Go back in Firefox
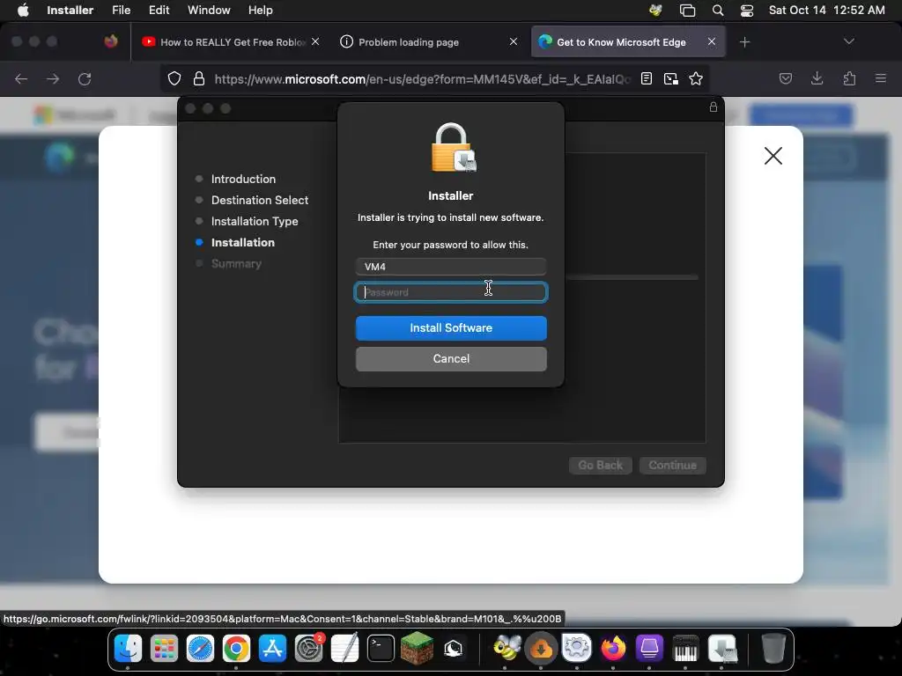The image size is (902, 676). pos(21,78)
